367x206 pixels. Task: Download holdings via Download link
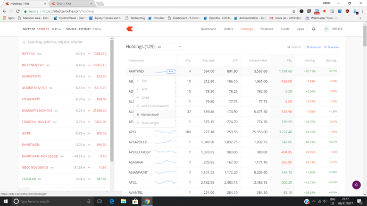point(332,47)
